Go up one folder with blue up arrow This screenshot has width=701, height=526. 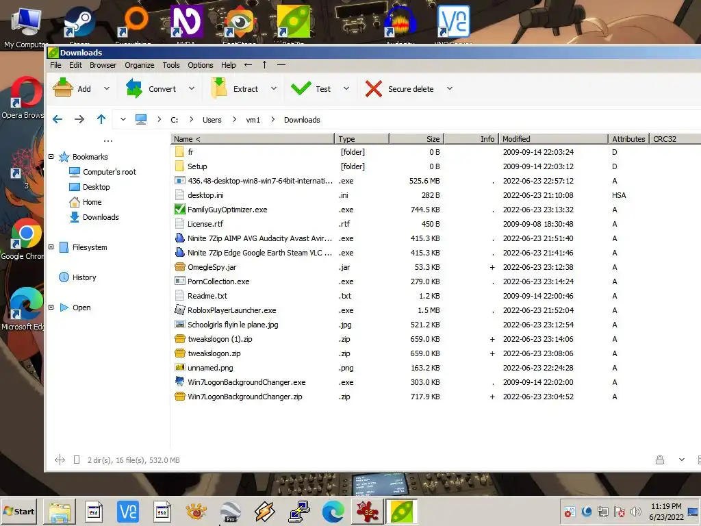(101, 119)
